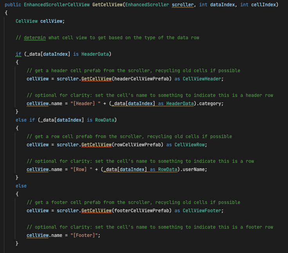Click the first if keyword with dotted underline
The width and height of the screenshot is (288, 253).
[18, 54]
